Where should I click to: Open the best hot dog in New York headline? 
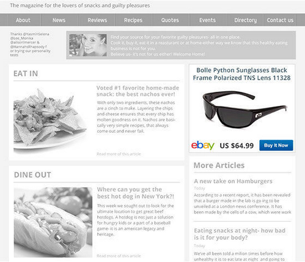136,193
